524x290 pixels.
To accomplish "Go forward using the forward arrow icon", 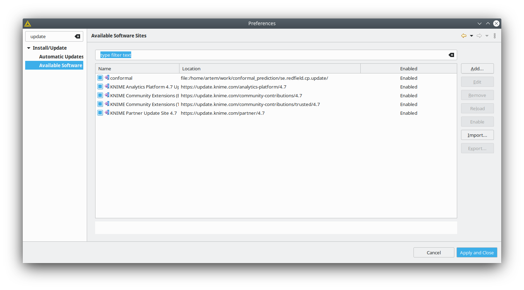I will click(479, 36).
